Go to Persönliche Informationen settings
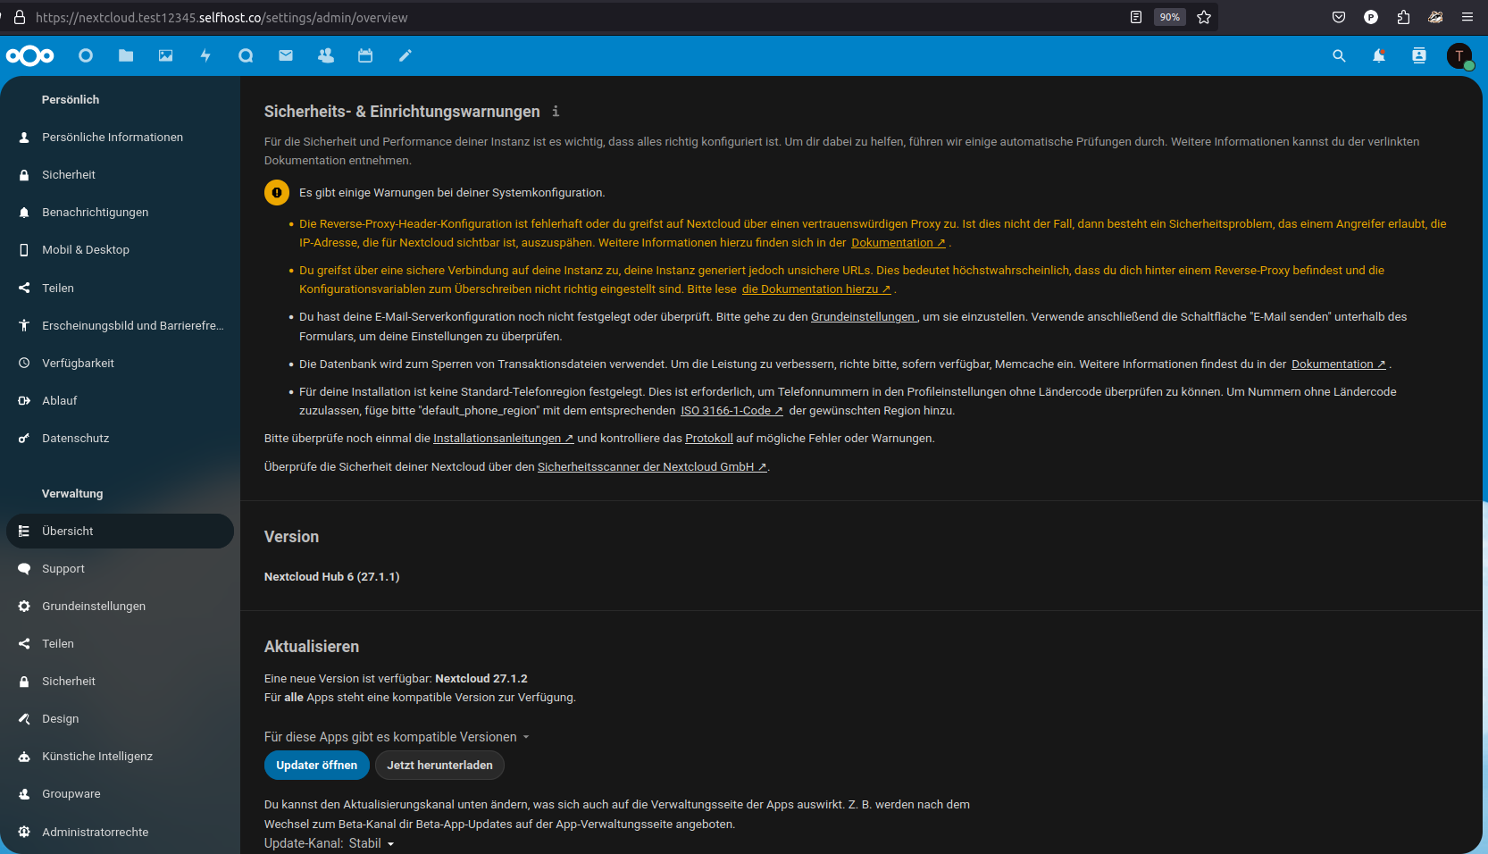Image resolution: width=1488 pixels, height=854 pixels. (113, 137)
